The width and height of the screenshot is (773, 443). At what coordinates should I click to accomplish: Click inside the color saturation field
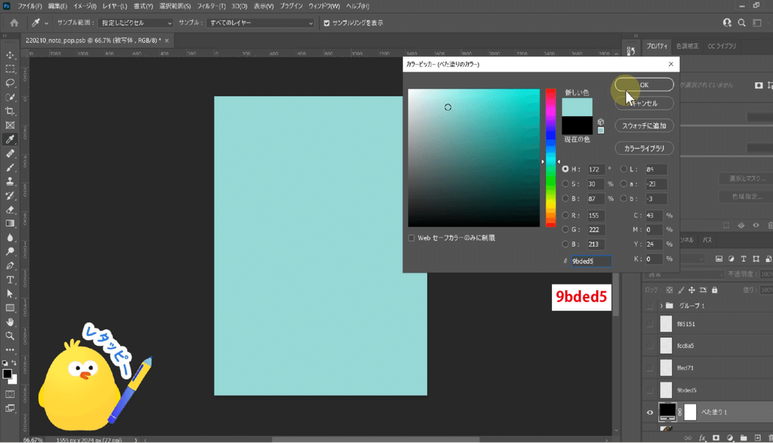tap(473, 158)
